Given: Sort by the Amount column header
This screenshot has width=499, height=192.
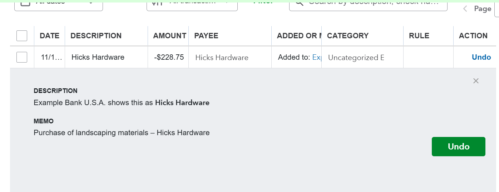Looking at the screenshot, I should pos(169,36).
